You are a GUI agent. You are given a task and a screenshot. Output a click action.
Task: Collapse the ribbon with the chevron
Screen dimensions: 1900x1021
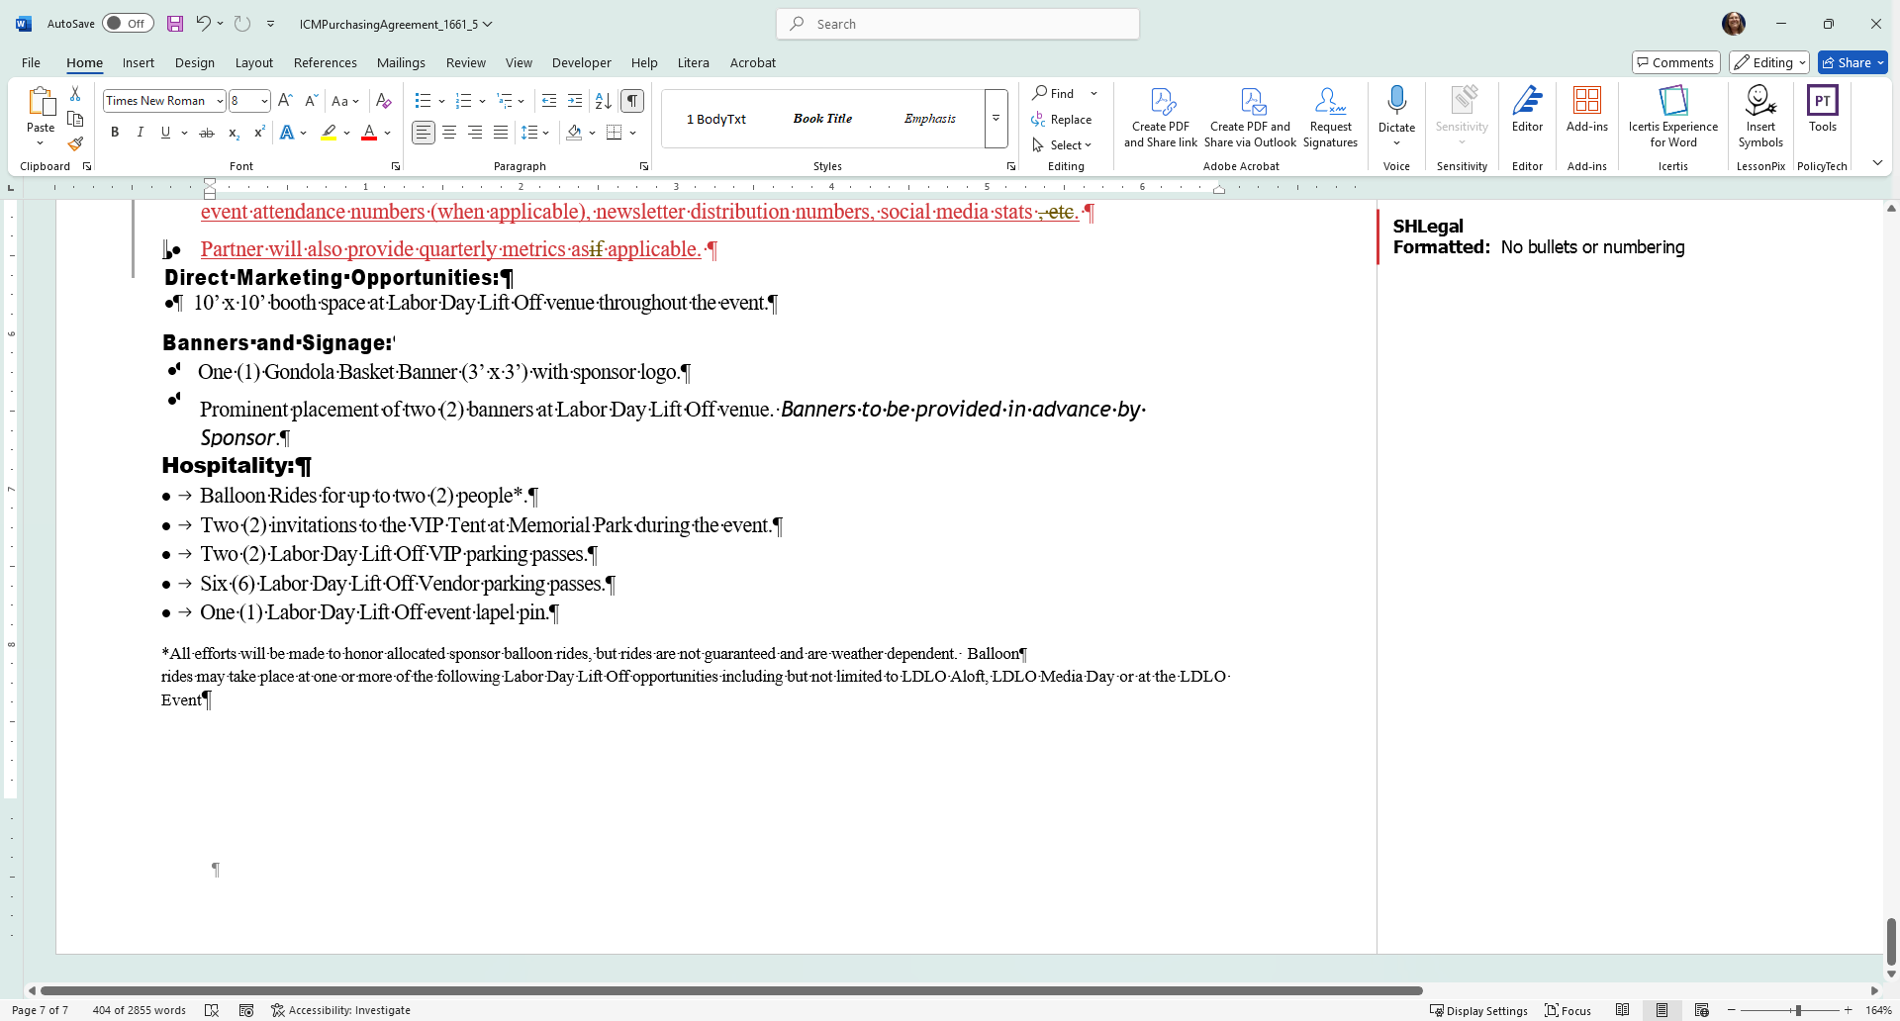(x=1877, y=163)
